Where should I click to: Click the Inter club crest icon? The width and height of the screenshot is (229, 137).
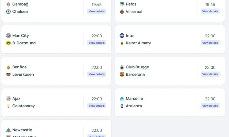click(122, 36)
